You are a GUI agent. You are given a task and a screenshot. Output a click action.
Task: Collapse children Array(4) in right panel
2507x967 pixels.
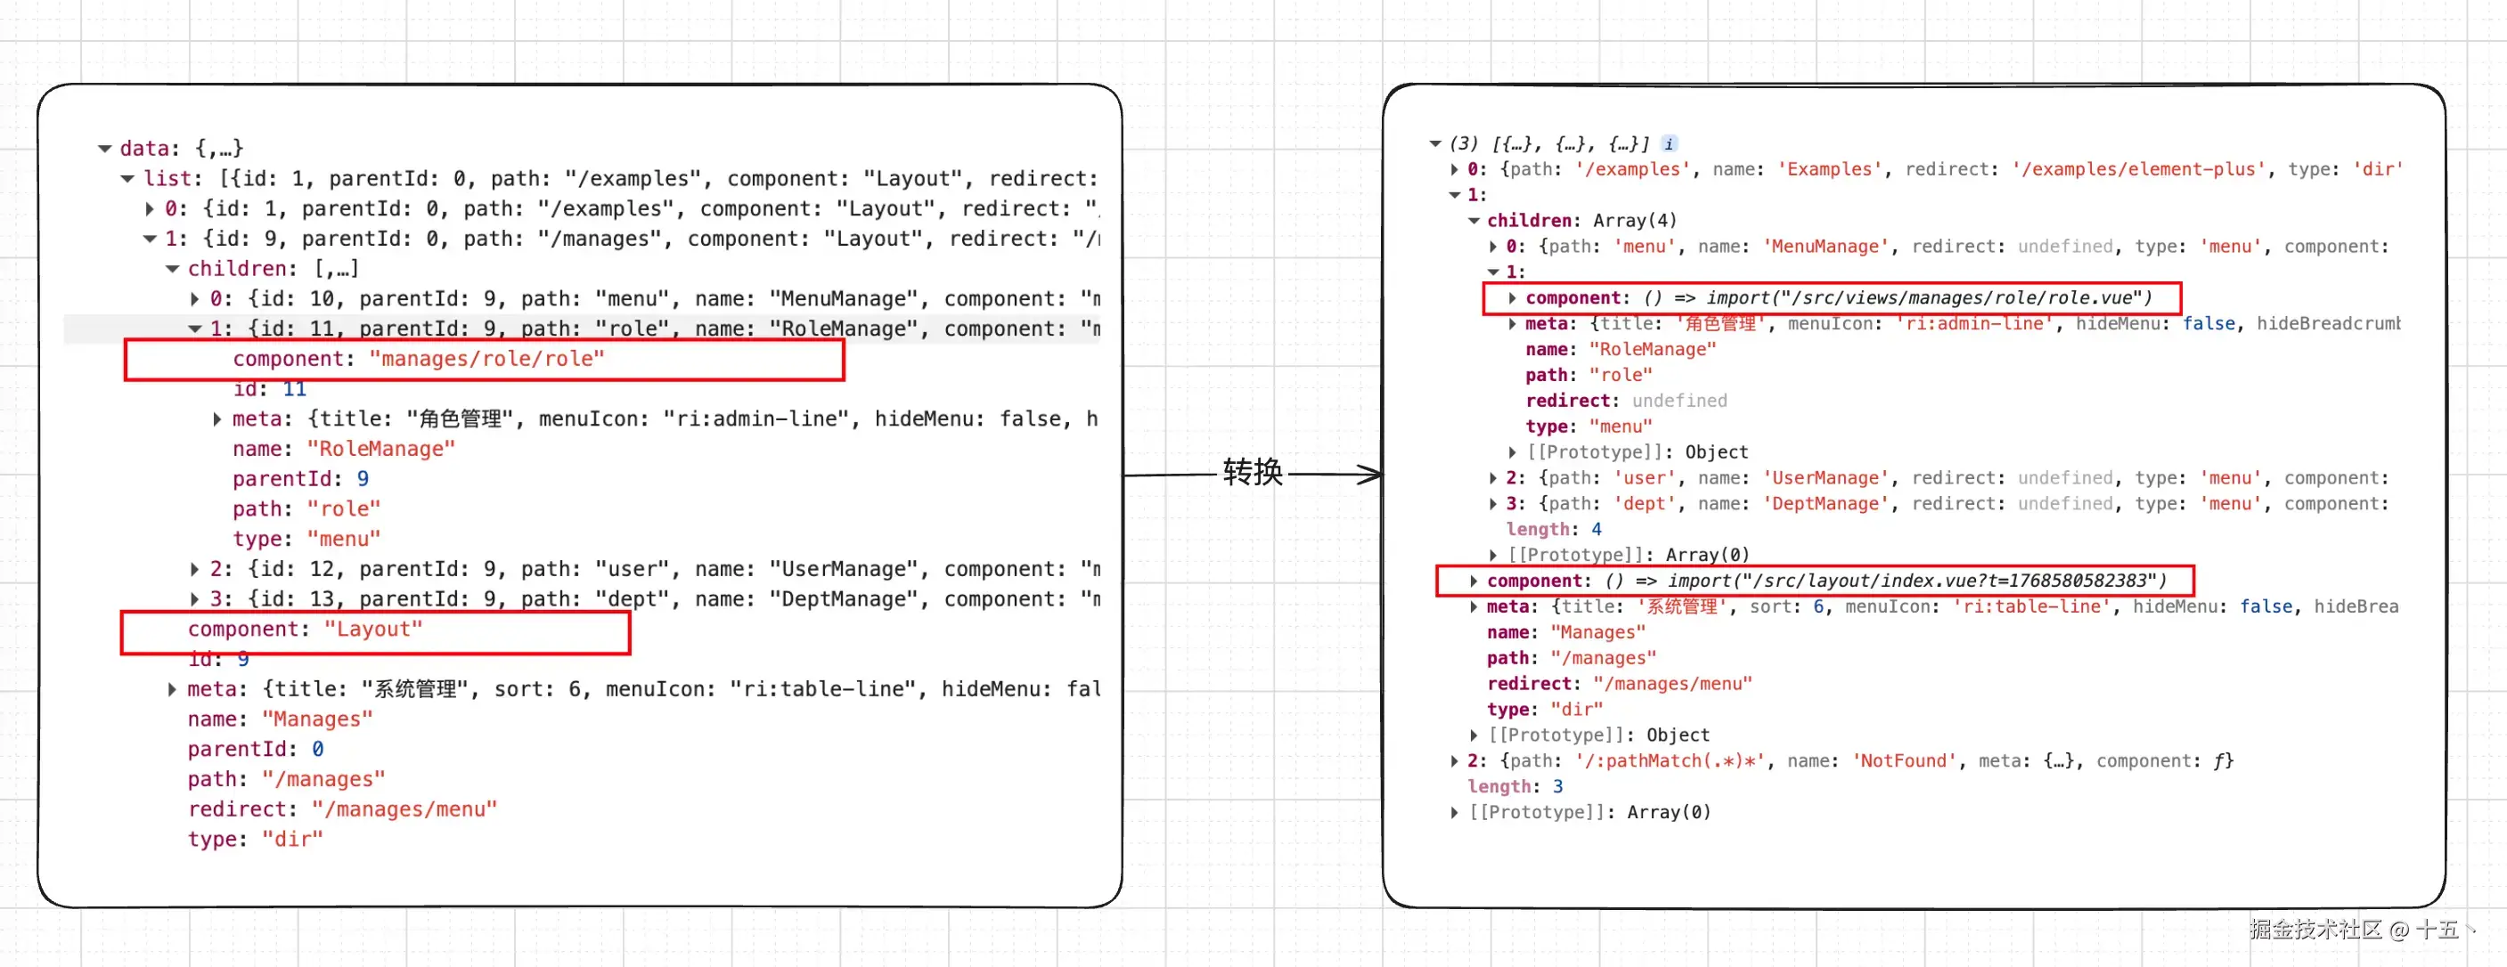[1474, 221]
